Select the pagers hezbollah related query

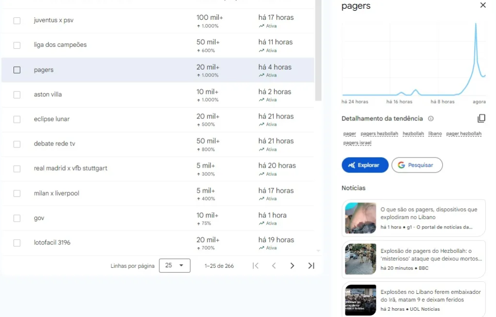coord(379,134)
